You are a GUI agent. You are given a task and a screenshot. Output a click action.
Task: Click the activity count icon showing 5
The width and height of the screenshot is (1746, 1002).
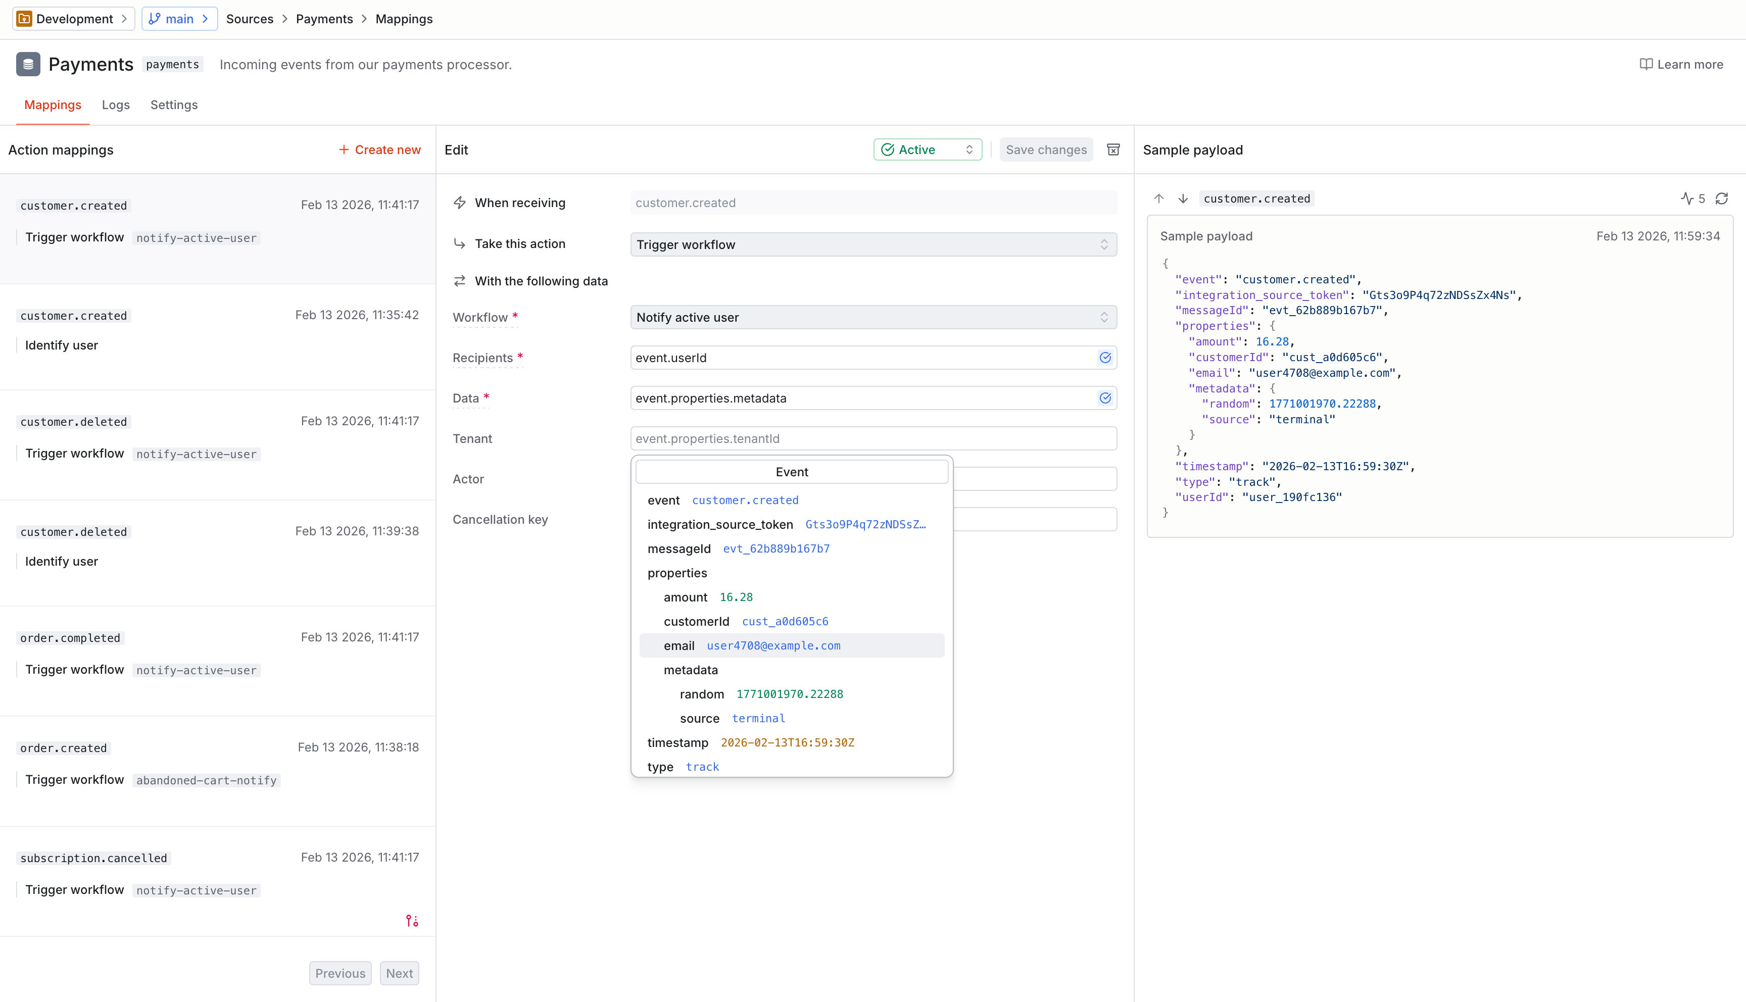1692,198
